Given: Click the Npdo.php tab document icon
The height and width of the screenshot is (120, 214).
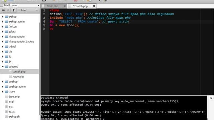Looking at the screenshot, I should 43,6.
